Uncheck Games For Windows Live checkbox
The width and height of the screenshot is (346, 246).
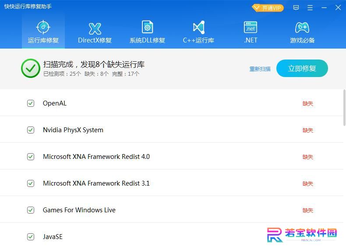coord(31,210)
